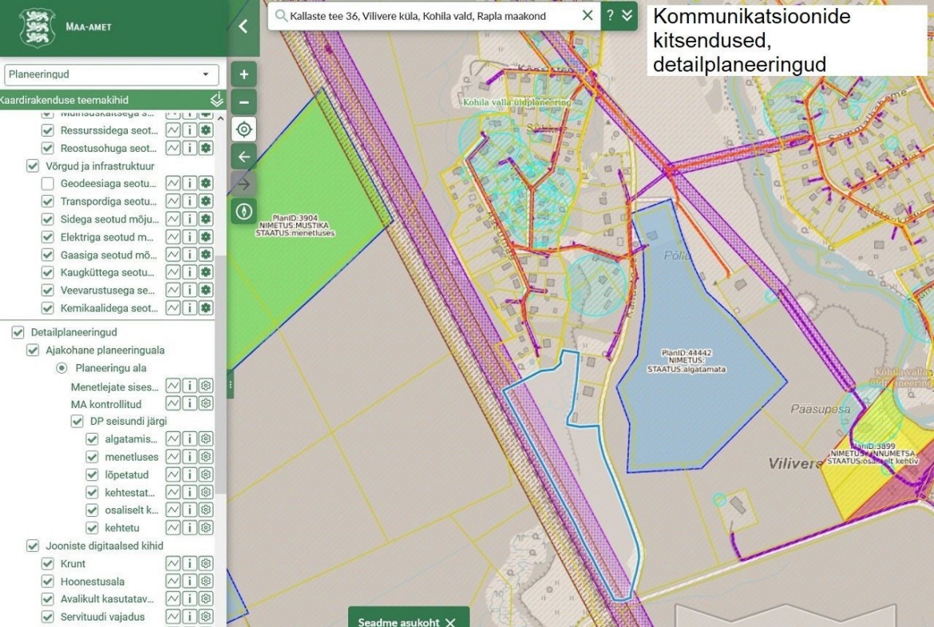Locate my position with the target icon
The image size is (934, 627).
[x=243, y=129]
